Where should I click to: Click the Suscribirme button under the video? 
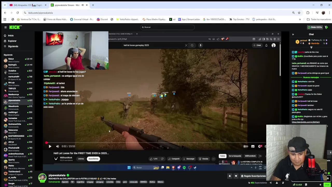click(93, 159)
